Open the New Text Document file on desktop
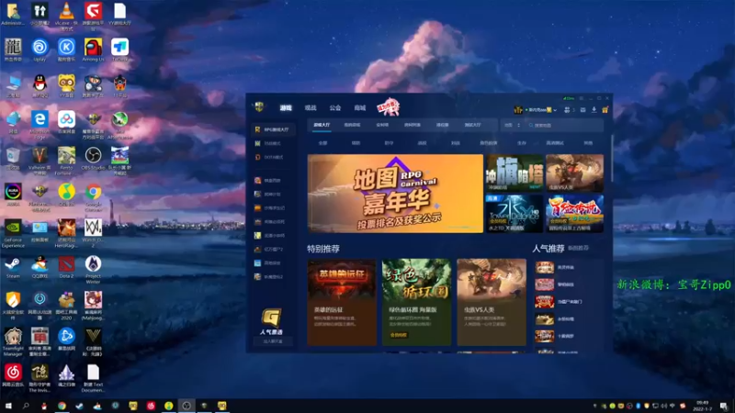The height and width of the screenshot is (413, 735). point(93,378)
